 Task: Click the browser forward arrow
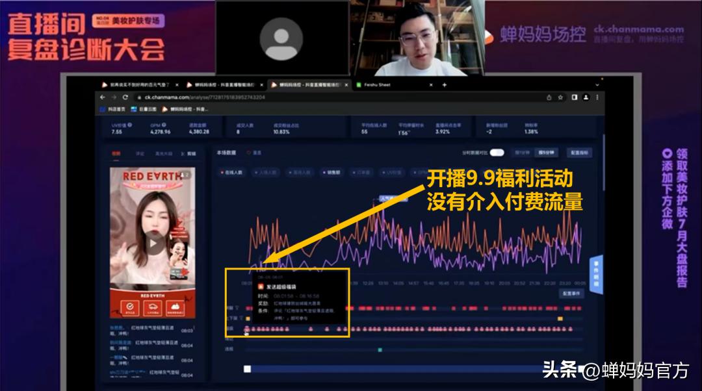114,97
